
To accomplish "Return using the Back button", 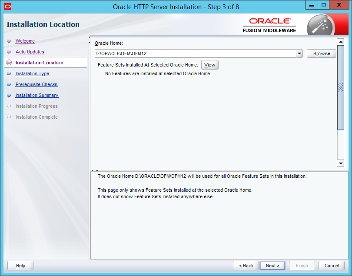I will [x=246, y=266].
